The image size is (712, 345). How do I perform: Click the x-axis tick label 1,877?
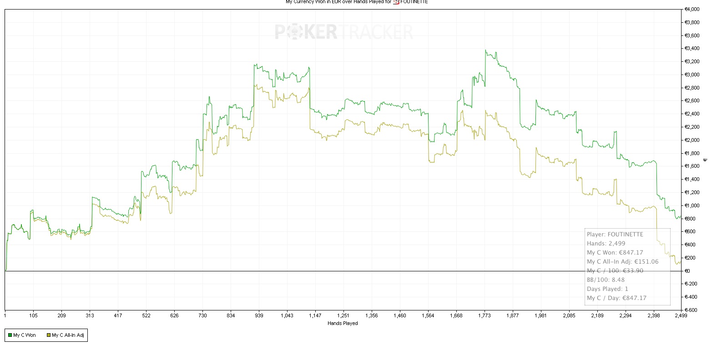(513, 315)
